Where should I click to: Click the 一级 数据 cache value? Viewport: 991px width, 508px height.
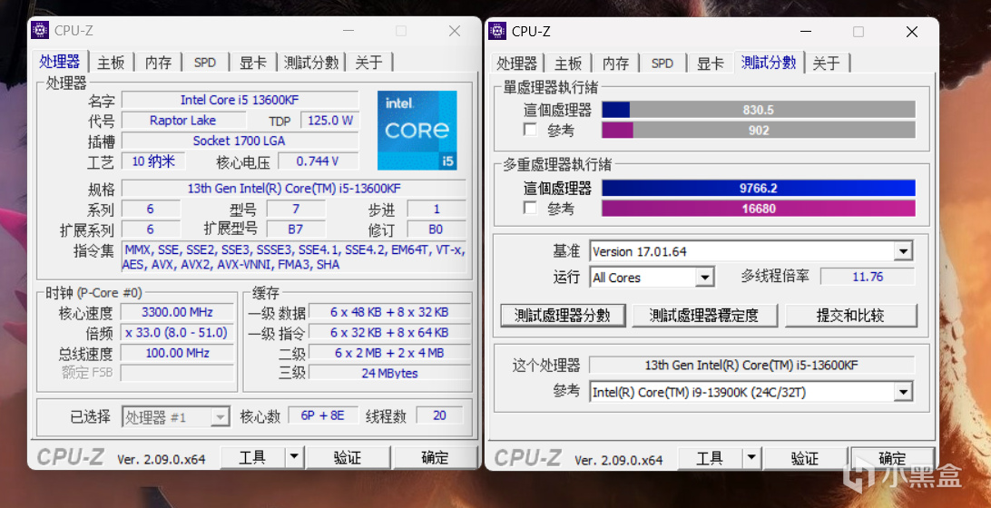pos(389,312)
